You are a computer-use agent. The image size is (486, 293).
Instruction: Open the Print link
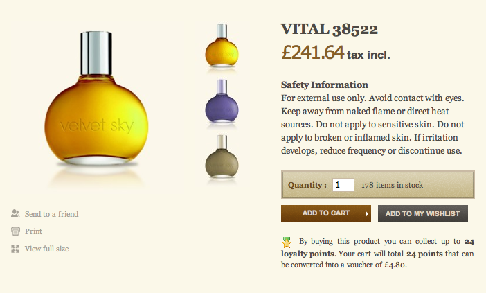(33, 231)
